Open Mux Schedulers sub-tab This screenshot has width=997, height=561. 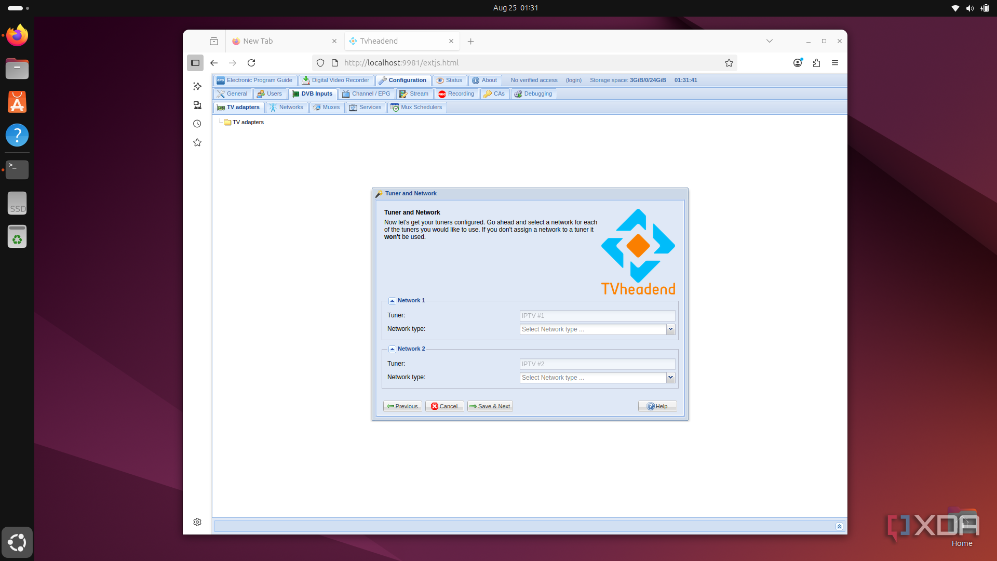[x=416, y=107]
